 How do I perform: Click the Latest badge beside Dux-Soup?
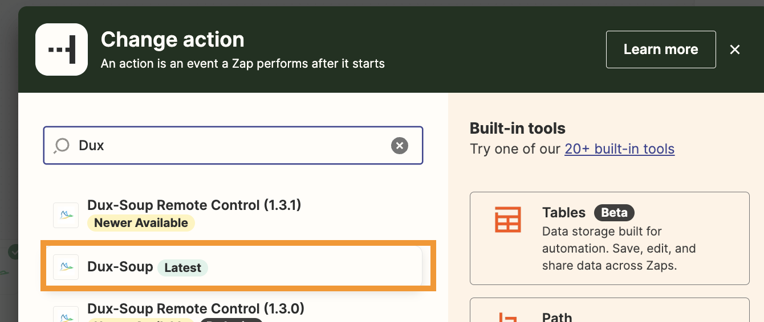182,268
